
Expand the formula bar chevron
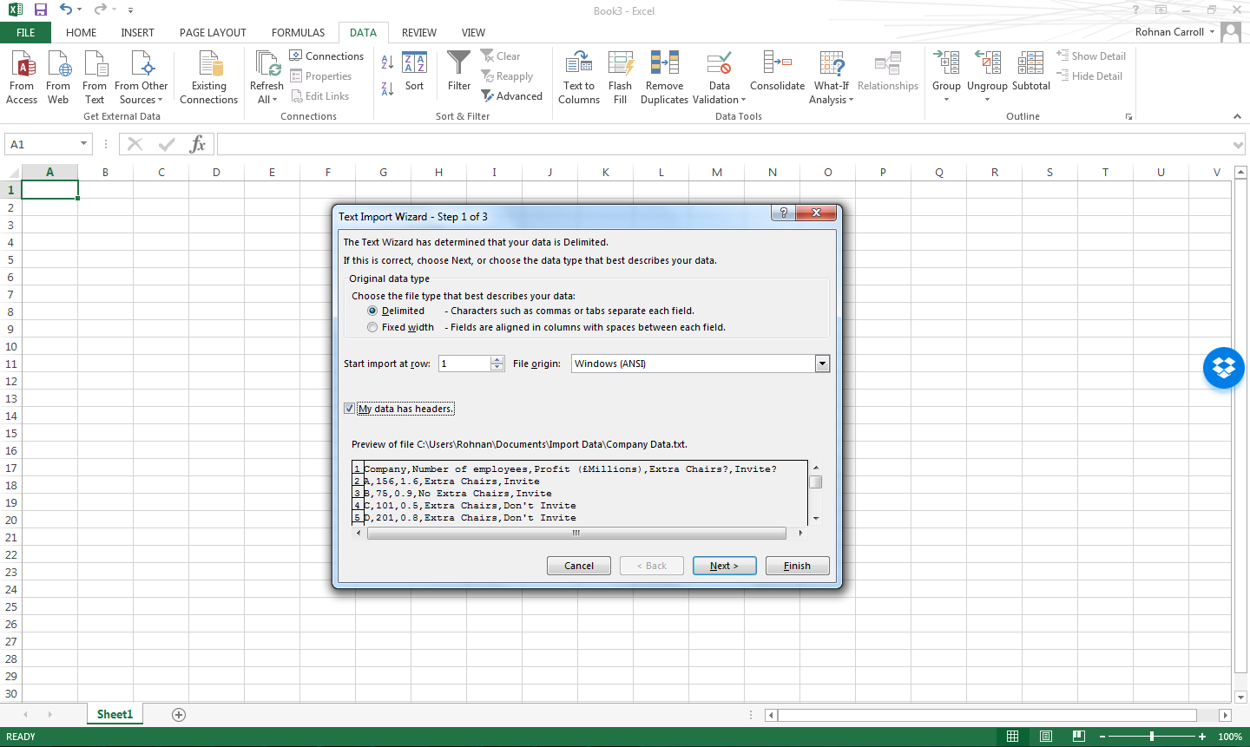(1239, 145)
